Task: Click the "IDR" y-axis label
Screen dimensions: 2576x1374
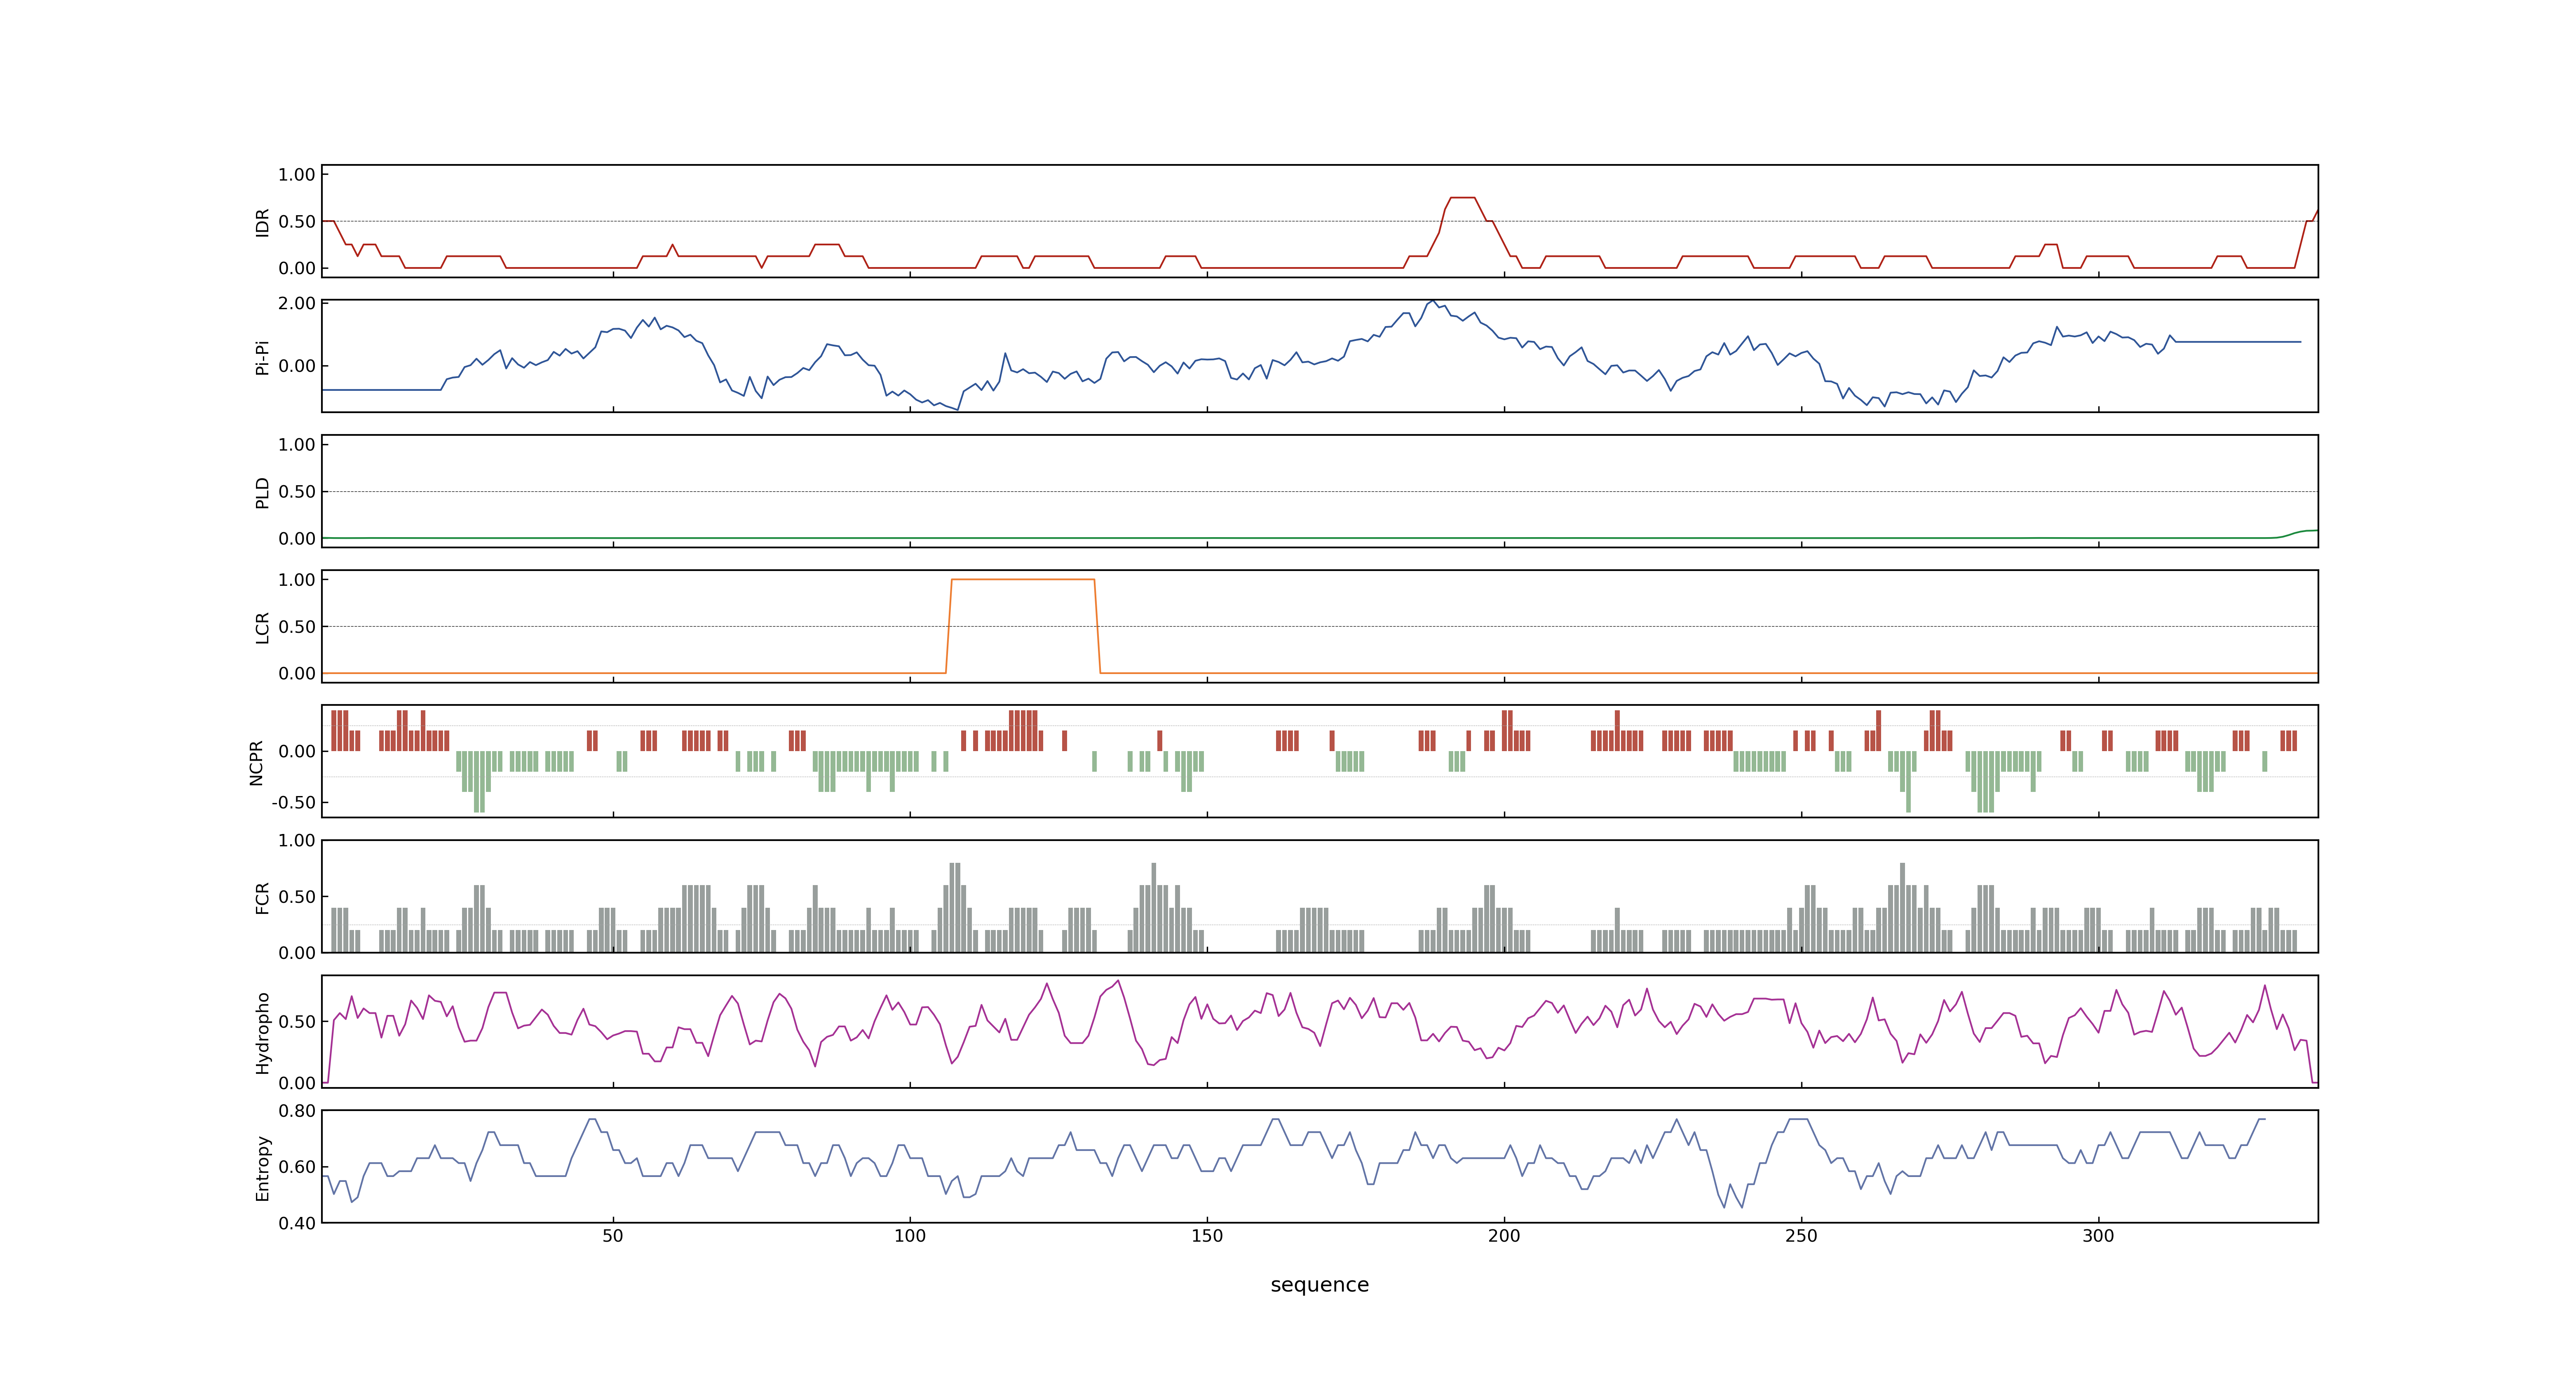Action: pos(263,222)
